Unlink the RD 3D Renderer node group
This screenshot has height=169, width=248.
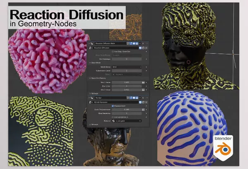tap(146, 102)
